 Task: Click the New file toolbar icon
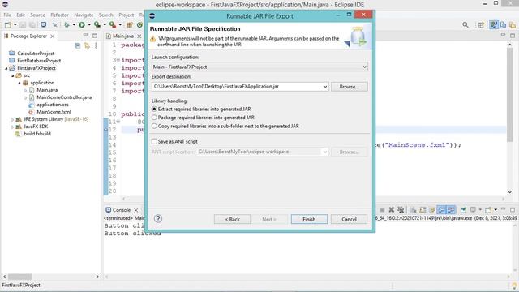pos(7,25)
